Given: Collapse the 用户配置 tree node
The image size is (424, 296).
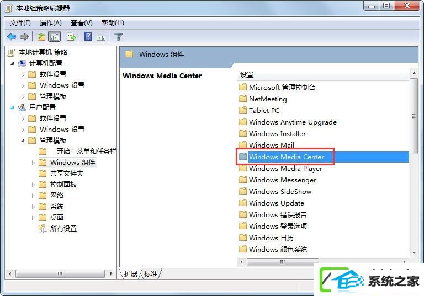Looking at the screenshot, I should (x=12, y=107).
